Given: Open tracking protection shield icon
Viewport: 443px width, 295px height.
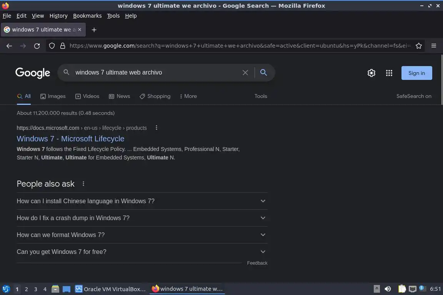Looking at the screenshot, I should [x=52, y=46].
